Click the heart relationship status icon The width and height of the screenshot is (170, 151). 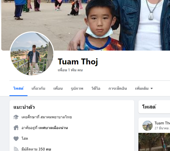click(x=16, y=138)
